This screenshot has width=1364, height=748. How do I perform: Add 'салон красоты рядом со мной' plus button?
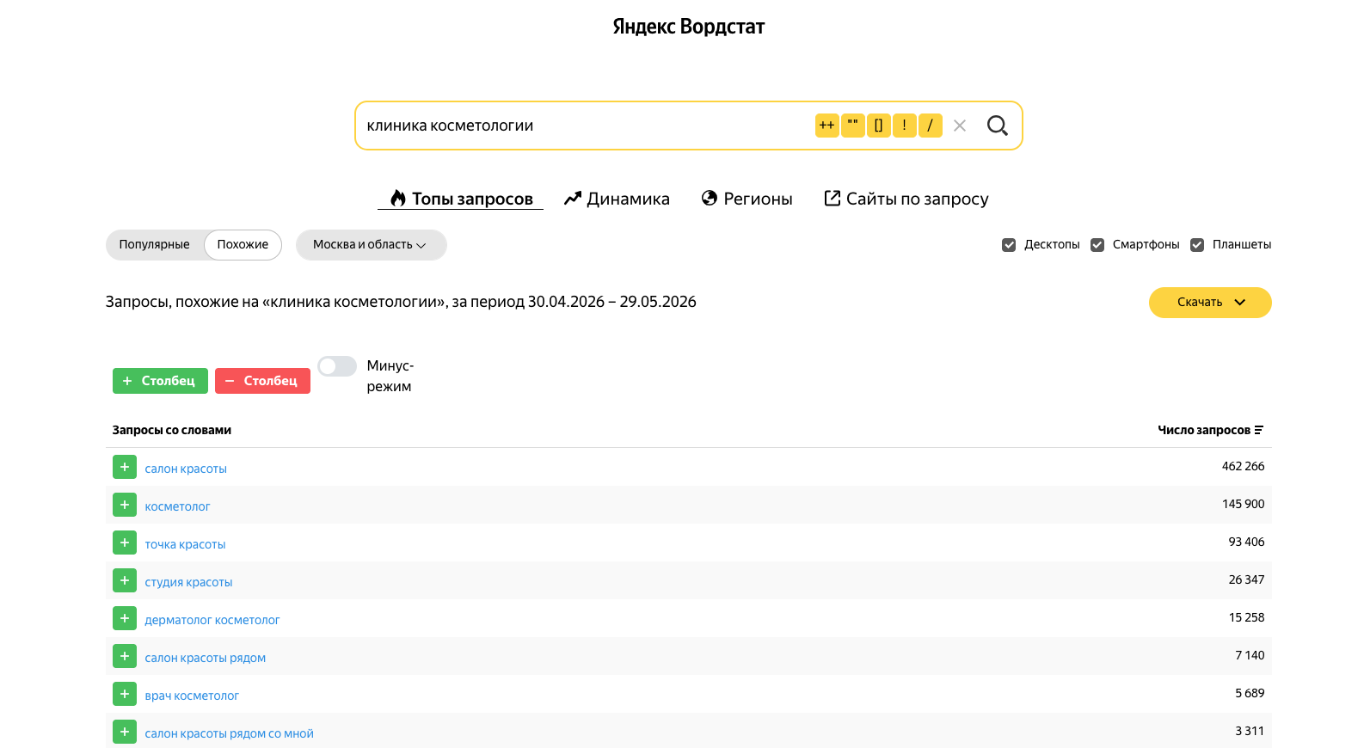tap(125, 732)
